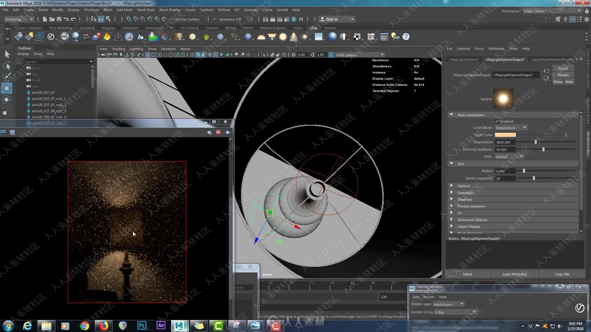
Task: Click the teapot render icon left of STOP
Action: click(209, 132)
